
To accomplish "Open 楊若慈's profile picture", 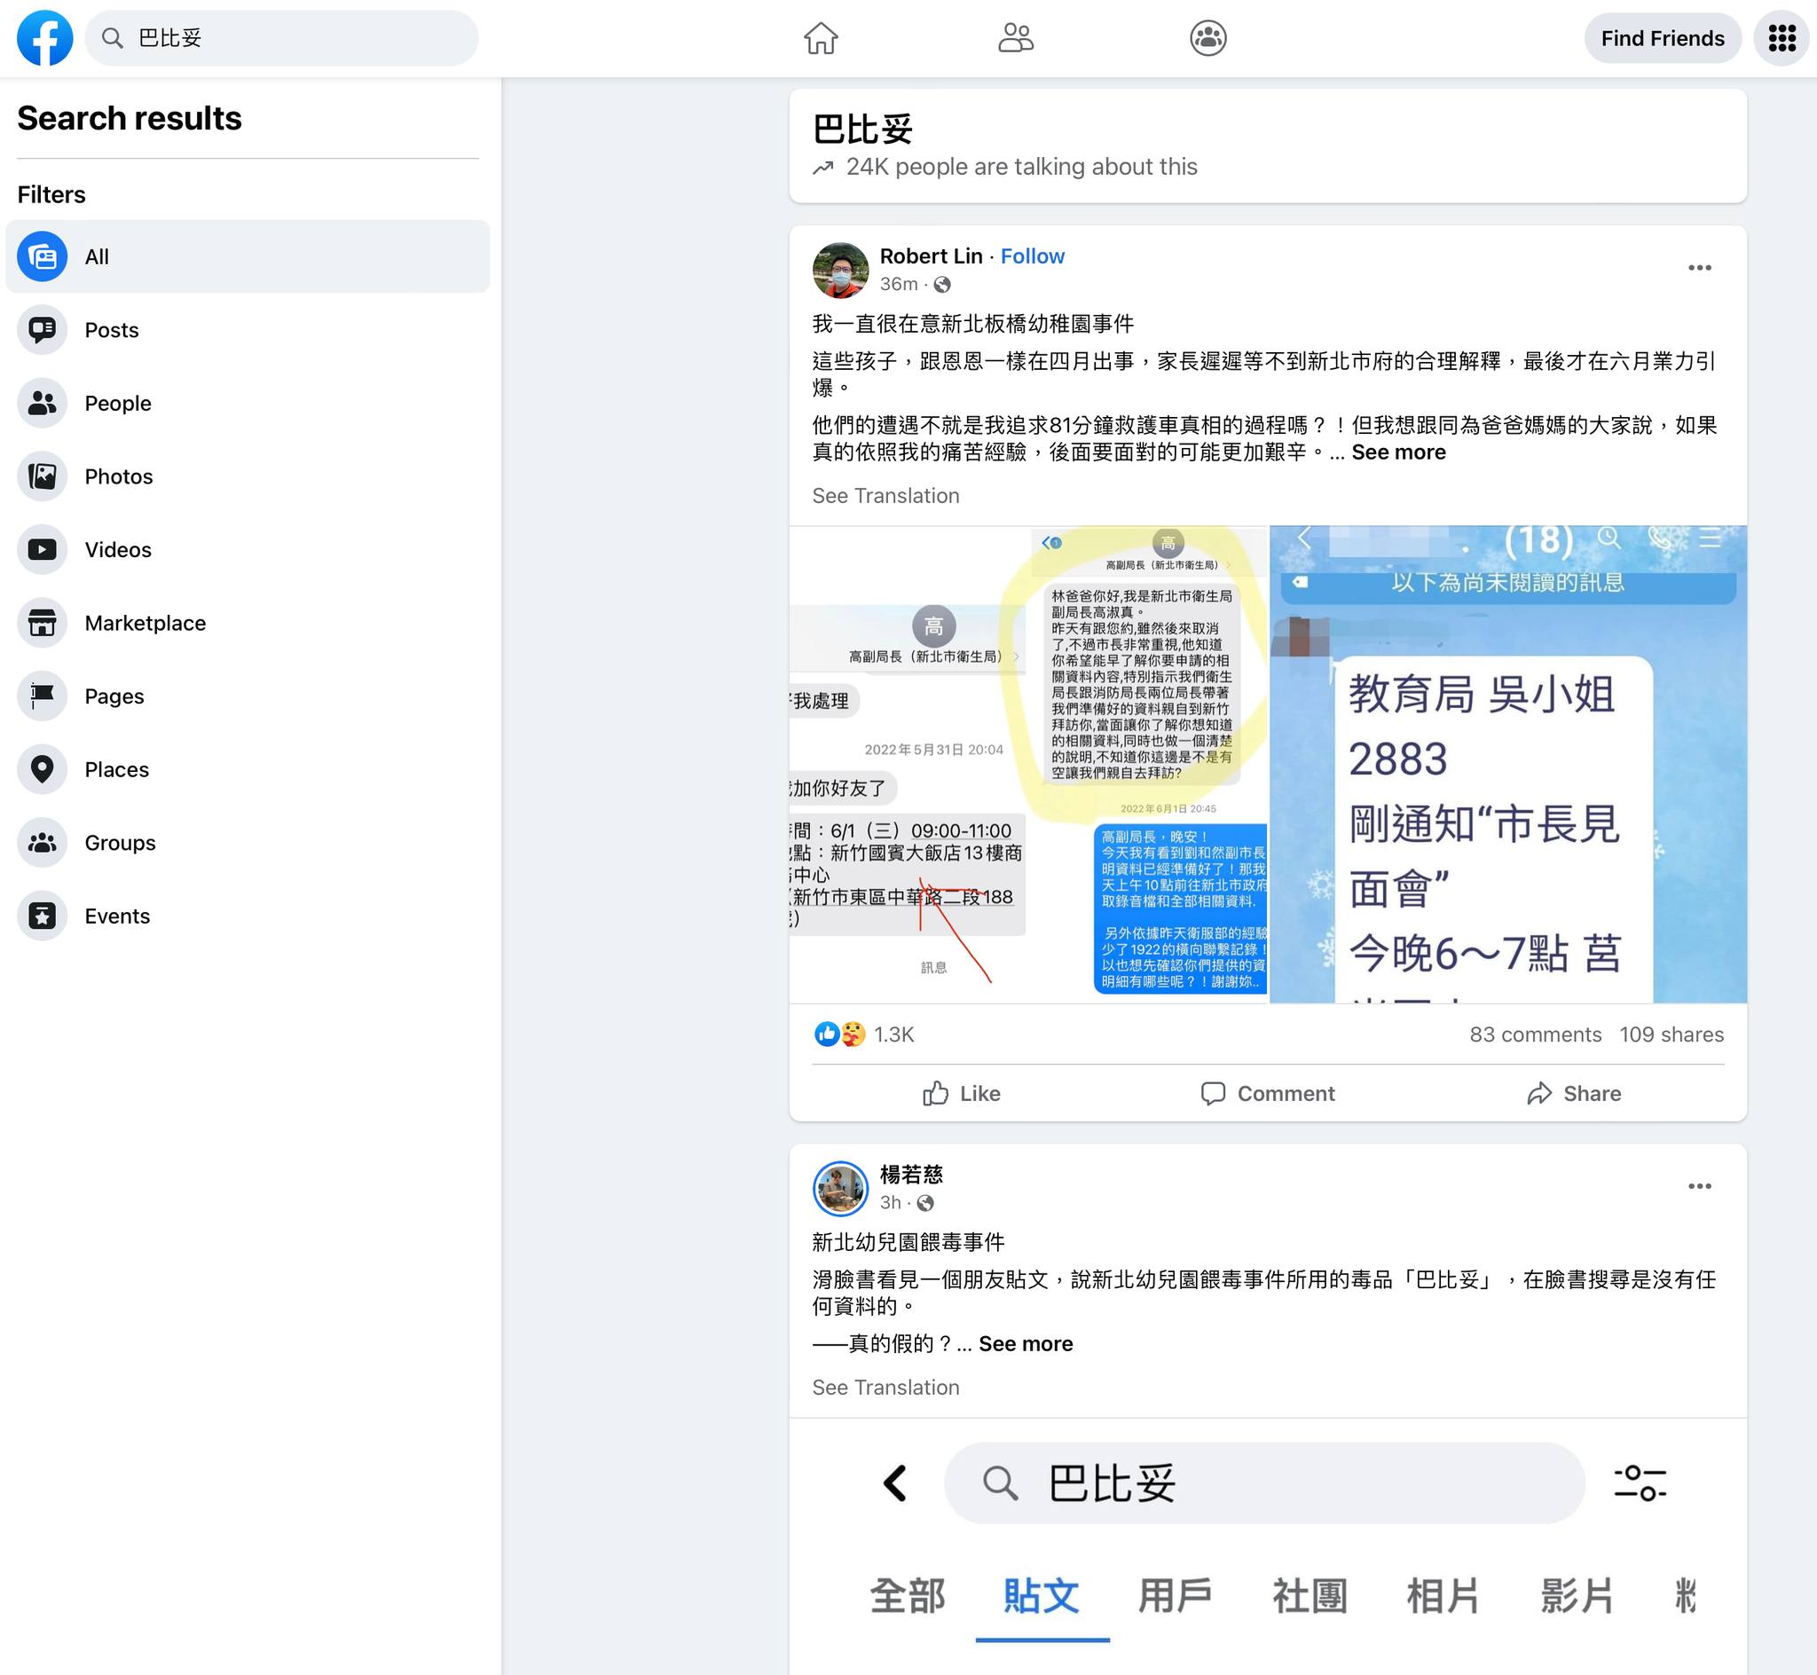I will click(x=840, y=1188).
